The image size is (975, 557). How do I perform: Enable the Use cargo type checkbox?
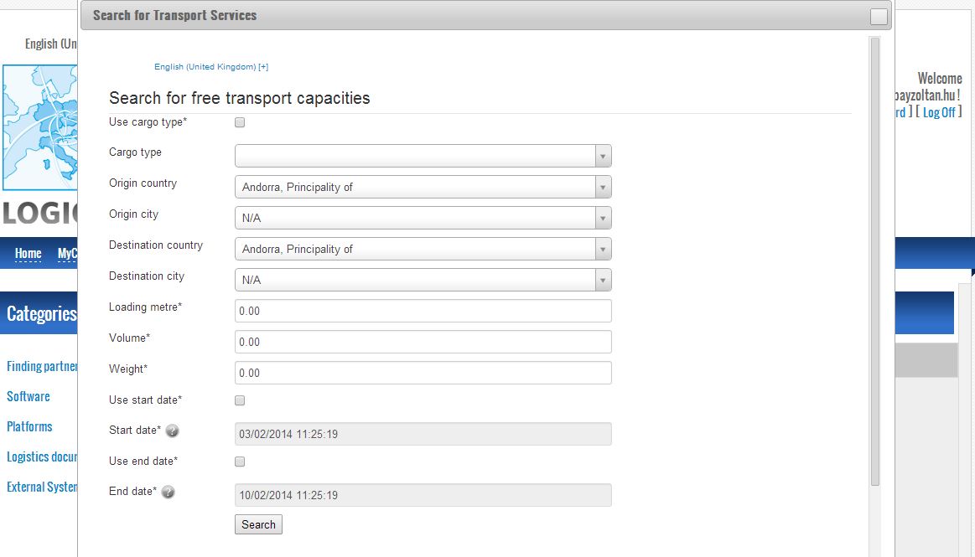(x=240, y=122)
